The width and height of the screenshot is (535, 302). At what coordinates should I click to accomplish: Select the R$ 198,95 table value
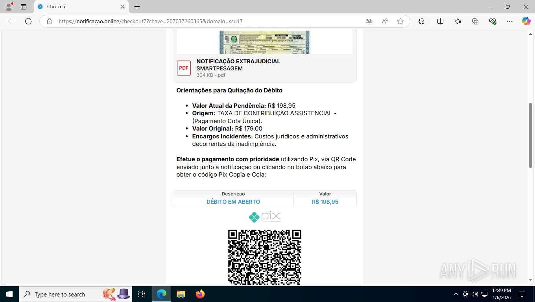click(325, 202)
